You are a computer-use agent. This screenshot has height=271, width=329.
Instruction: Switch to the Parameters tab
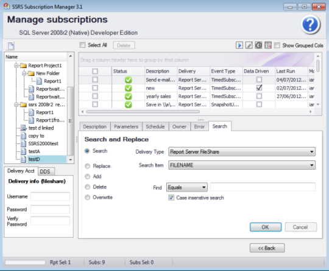pyautogui.click(x=126, y=126)
